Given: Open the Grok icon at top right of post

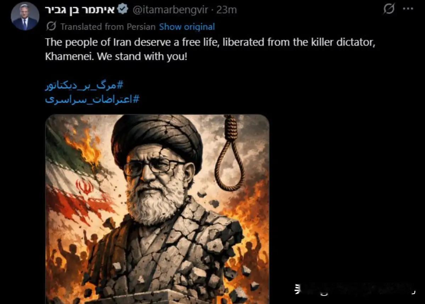Looking at the screenshot, I should (x=389, y=8).
